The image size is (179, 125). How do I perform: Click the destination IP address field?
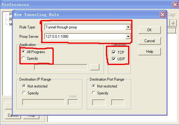click(x=43, y=102)
